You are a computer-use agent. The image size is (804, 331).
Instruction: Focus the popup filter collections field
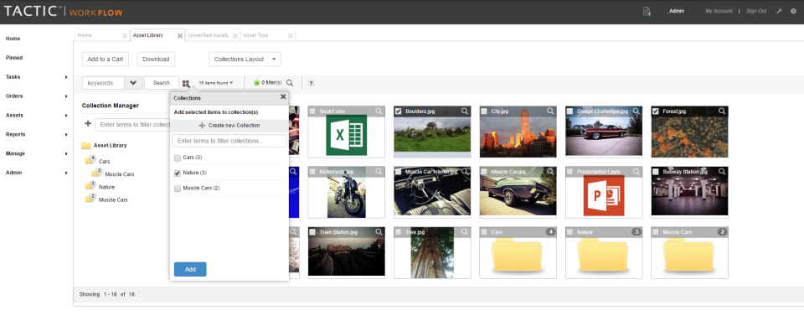pyautogui.click(x=229, y=141)
